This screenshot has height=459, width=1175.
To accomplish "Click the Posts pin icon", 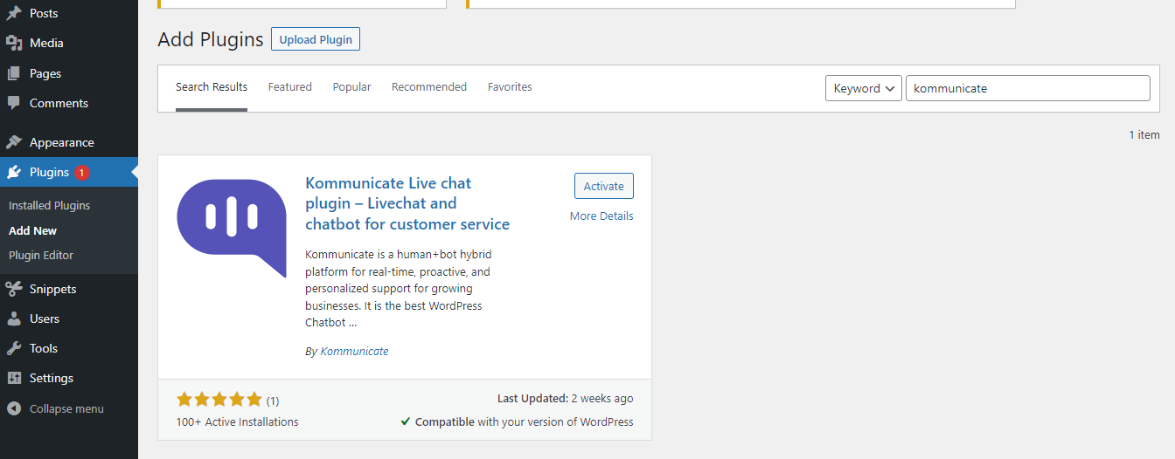I will click(x=14, y=13).
